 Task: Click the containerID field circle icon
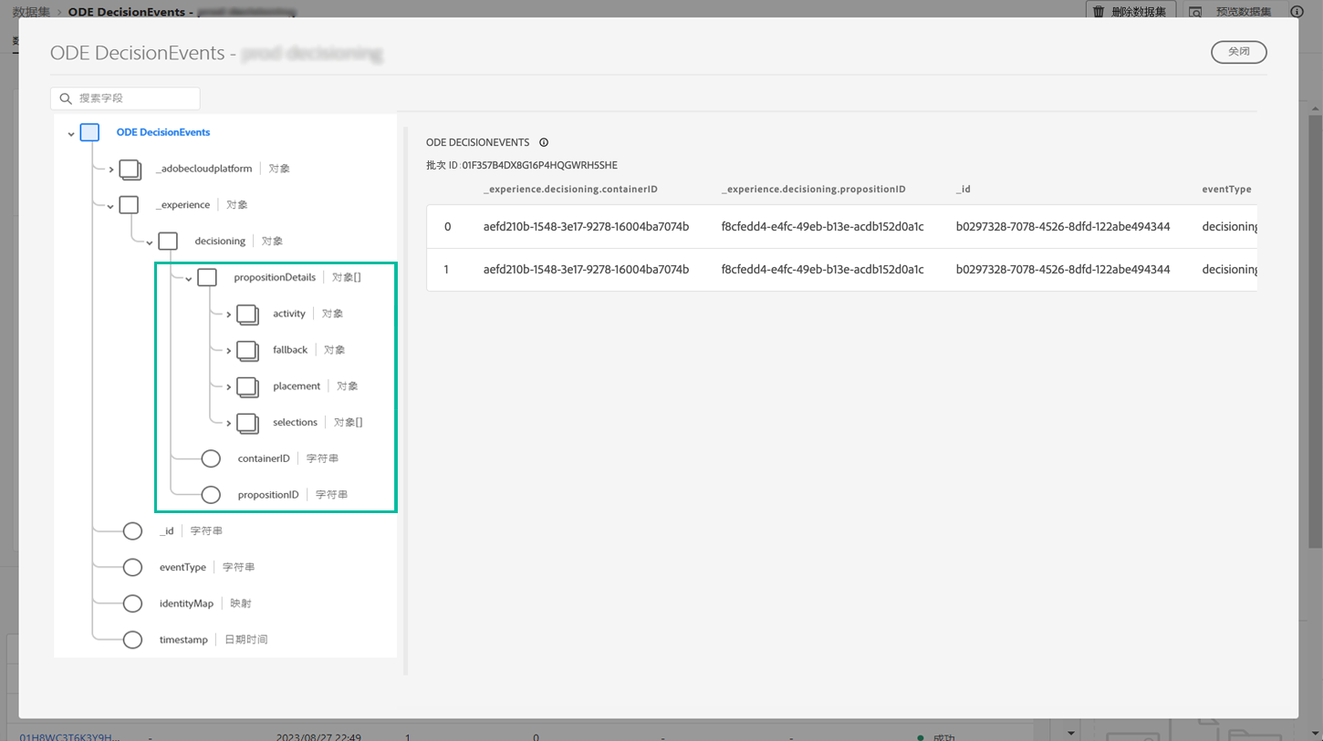coord(211,458)
